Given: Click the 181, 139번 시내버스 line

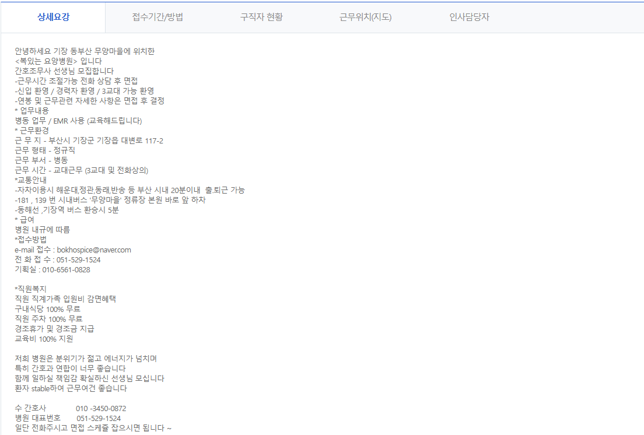Looking at the screenshot, I should (110, 200).
